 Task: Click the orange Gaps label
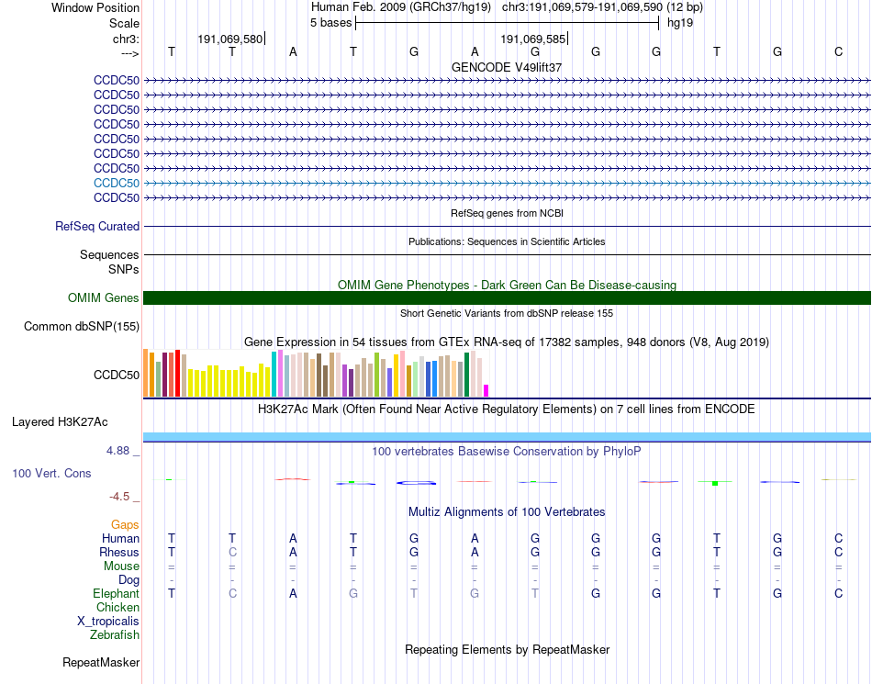125,524
